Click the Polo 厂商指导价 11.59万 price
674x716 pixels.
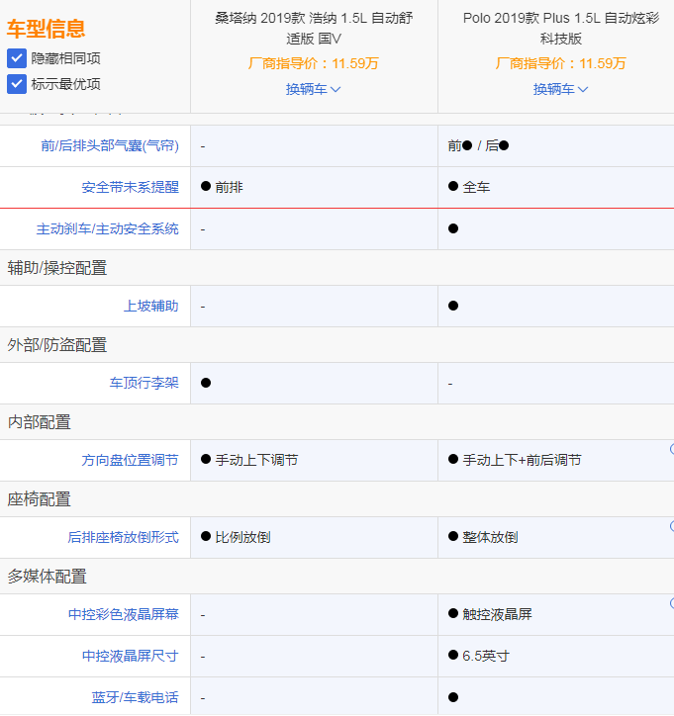[x=560, y=63]
